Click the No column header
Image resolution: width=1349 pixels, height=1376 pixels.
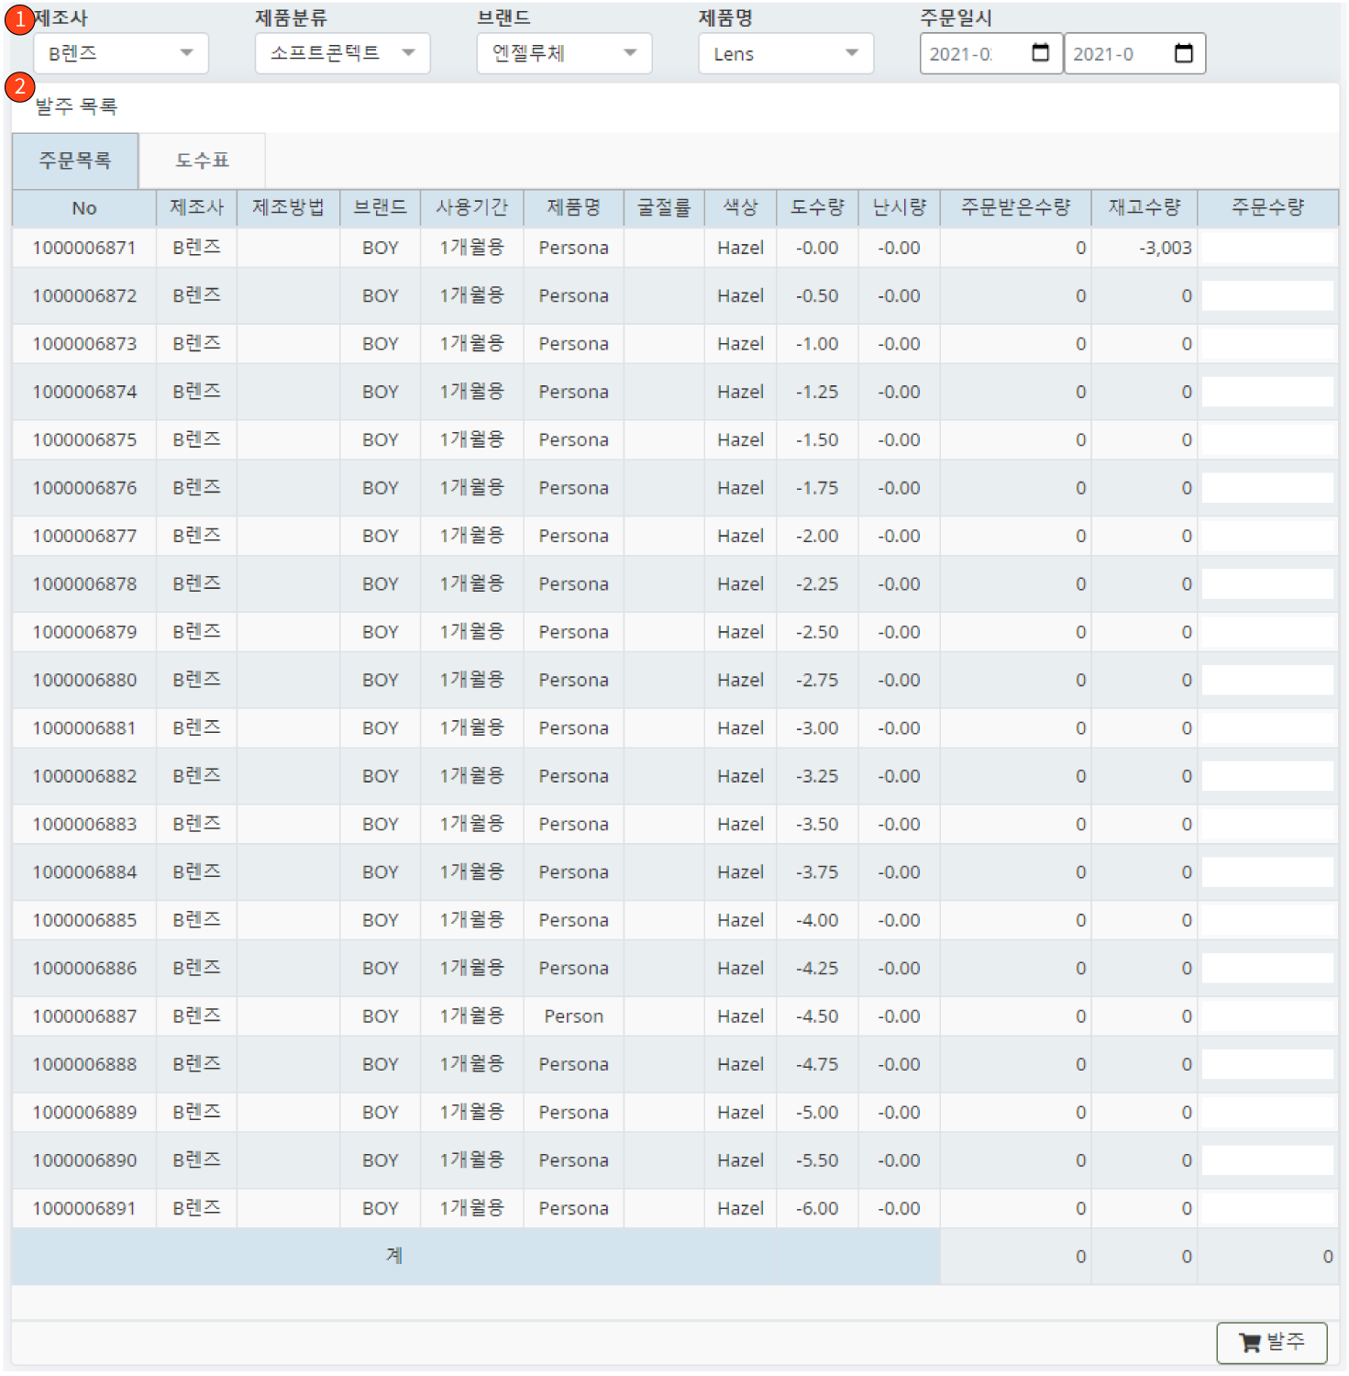coord(83,208)
